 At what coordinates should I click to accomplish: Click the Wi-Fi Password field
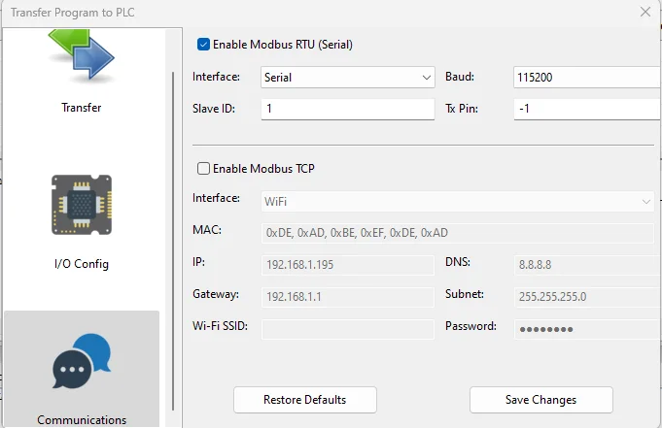tap(588, 329)
